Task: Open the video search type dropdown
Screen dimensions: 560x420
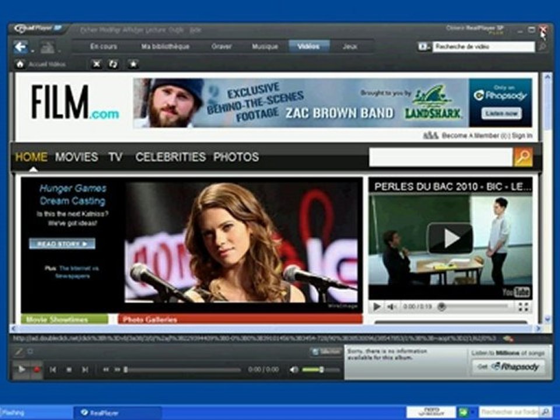Action: click(424, 47)
